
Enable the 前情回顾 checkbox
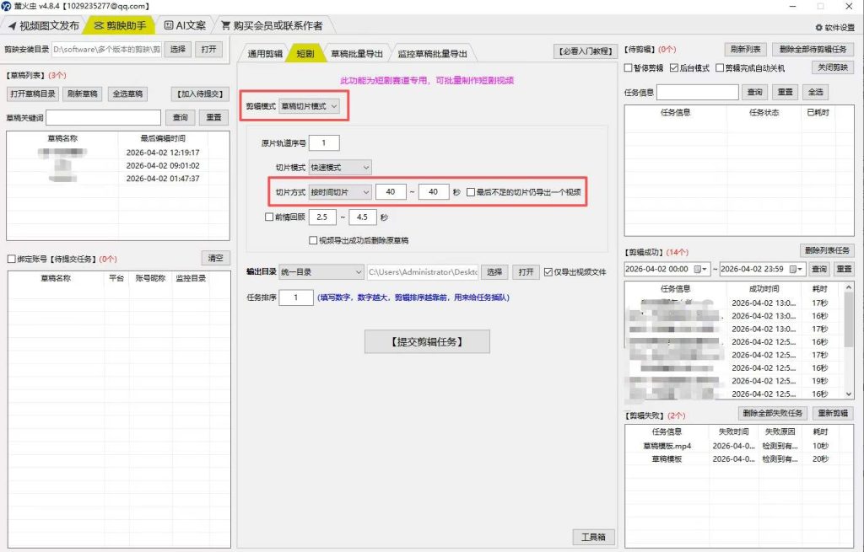(269, 217)
